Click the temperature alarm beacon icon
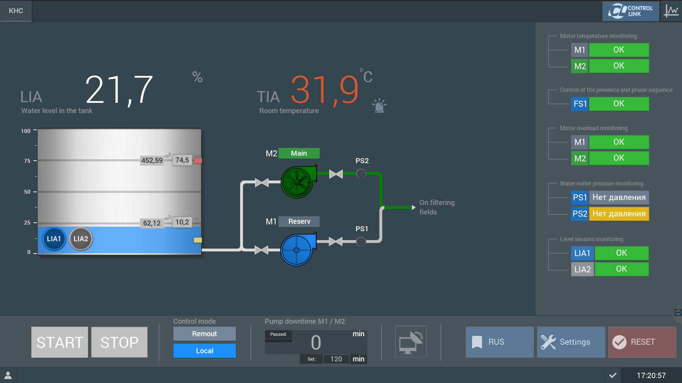The image size is (682, 383). pyautogui.click(x=379, y=106)
